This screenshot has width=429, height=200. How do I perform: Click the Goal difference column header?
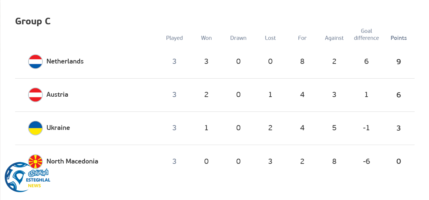tap(366, 34)
